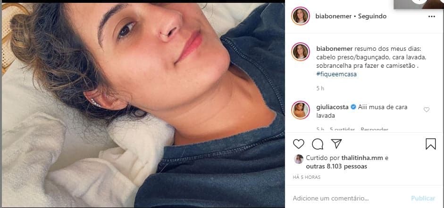Like giuliacosta's comment heart
Image resolution: width=444 pixels, height=208 pixels.
(x=427, y=110)
